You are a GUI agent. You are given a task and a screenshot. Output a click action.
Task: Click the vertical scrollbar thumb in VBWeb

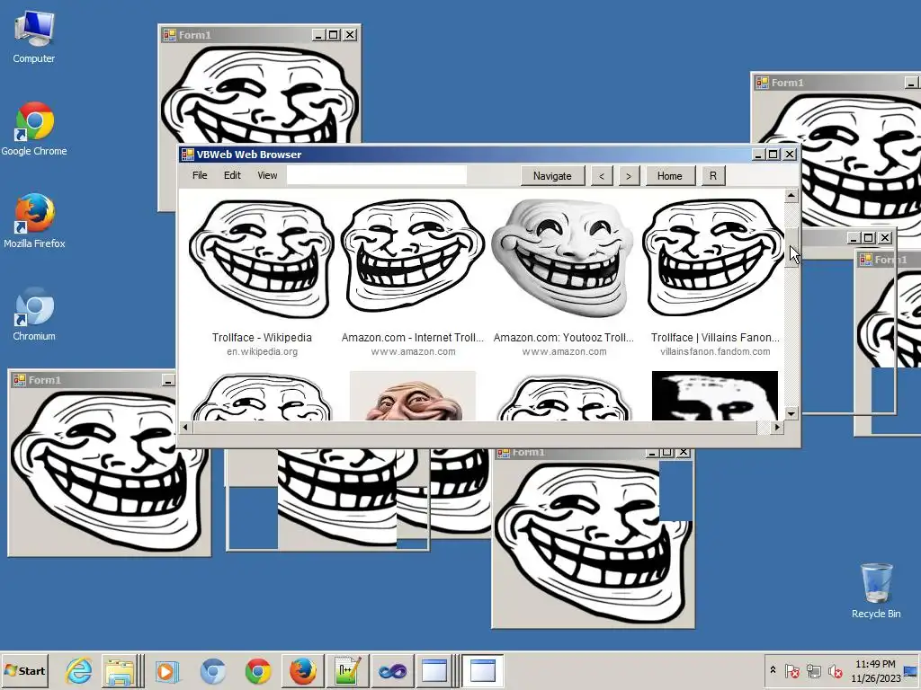coord(791,248)
